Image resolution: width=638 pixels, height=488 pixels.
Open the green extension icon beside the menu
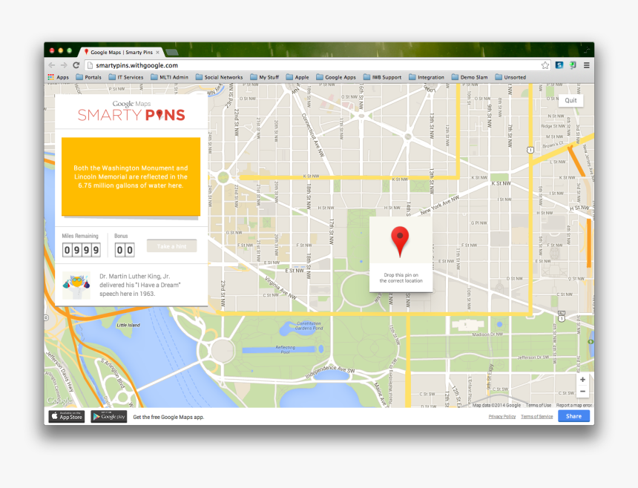(573, 65)
